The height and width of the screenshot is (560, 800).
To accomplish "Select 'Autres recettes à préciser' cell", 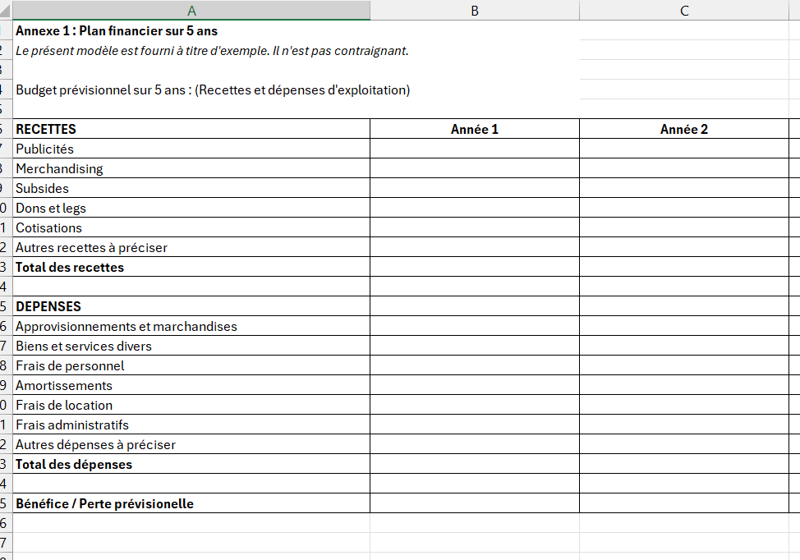I will click(x=191, y=247).
